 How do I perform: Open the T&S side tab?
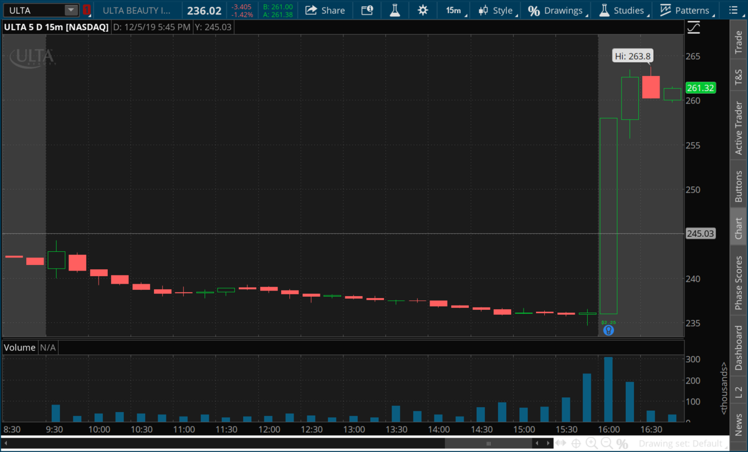pos(739,77)
